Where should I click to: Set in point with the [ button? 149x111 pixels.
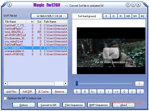132,92
